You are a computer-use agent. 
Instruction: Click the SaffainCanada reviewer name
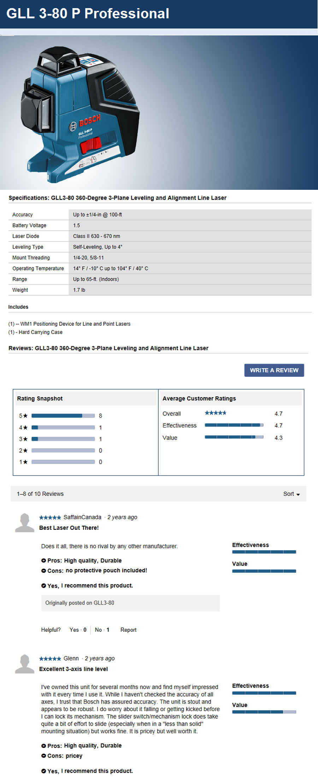point(82,517)
